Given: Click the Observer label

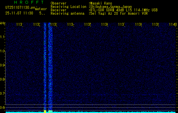Looking at the screenshot, I should [x=59, y=3].
